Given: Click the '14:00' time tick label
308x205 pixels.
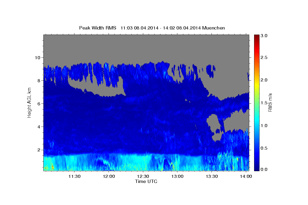Looking at the screenshot, I should pyautogui.click(x=246, y=177).
